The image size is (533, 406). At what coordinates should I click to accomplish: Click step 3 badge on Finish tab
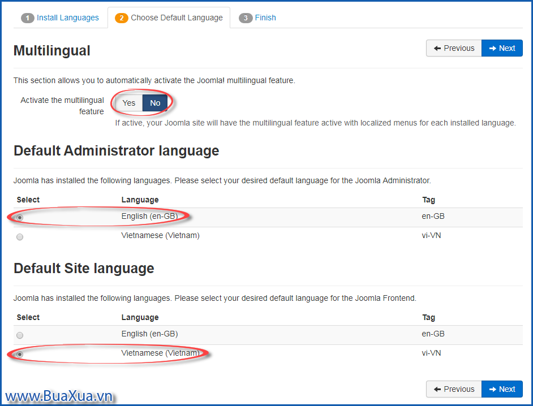pos(246,18)
